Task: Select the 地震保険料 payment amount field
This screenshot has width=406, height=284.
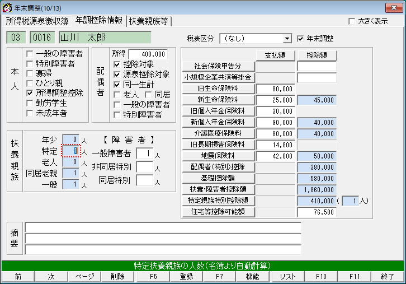Action: [x=276, y=156]
